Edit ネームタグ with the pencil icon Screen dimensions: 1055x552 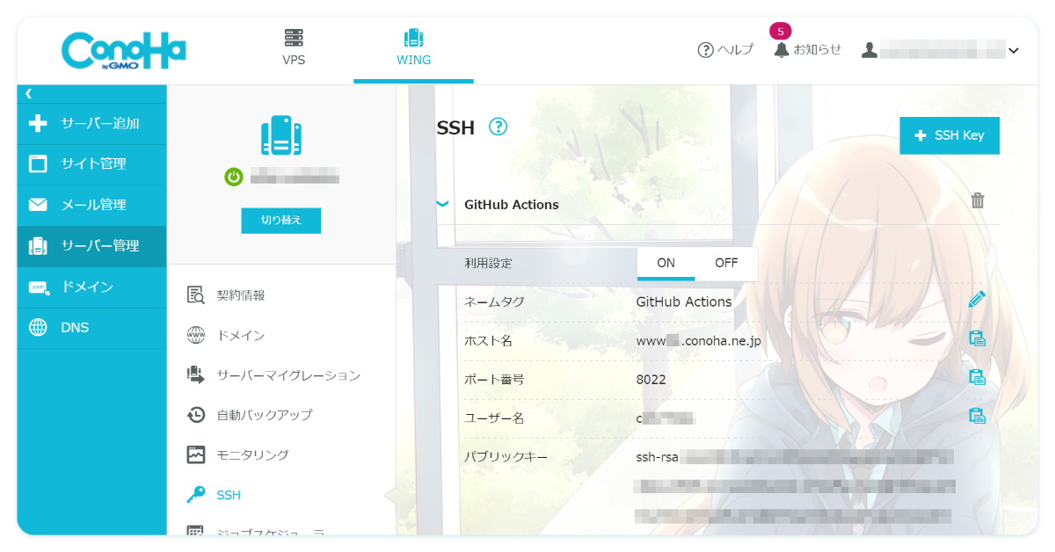(x=977, y=299)
